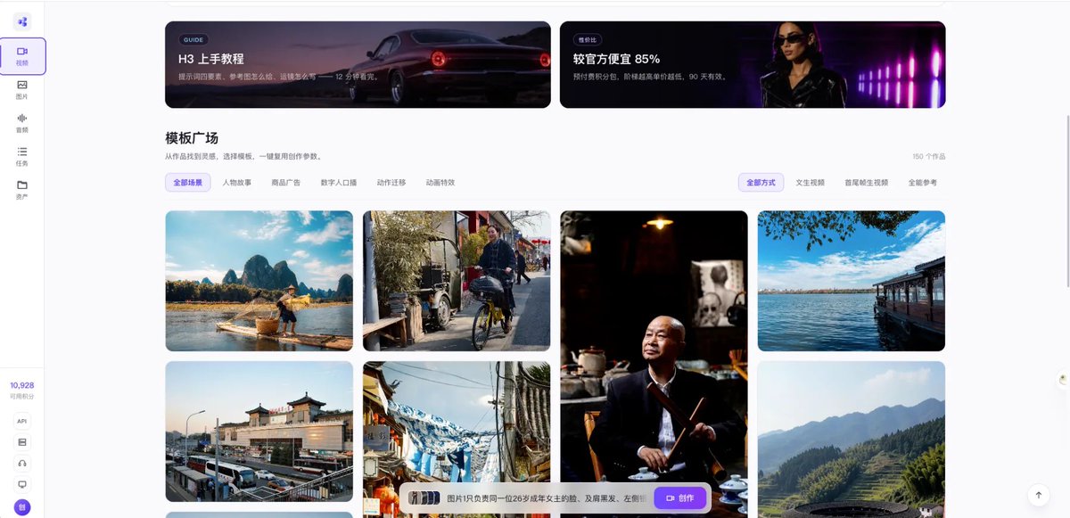
Task: Select the 动作迁移 filter tab
Action: (391, 183)
